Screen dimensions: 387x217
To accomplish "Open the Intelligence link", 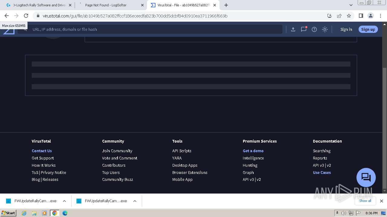I will pyautogui.click(x=253, y=158).
